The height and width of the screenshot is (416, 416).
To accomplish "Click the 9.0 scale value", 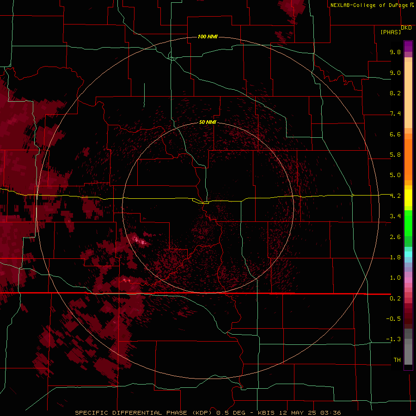I will 395,73.
